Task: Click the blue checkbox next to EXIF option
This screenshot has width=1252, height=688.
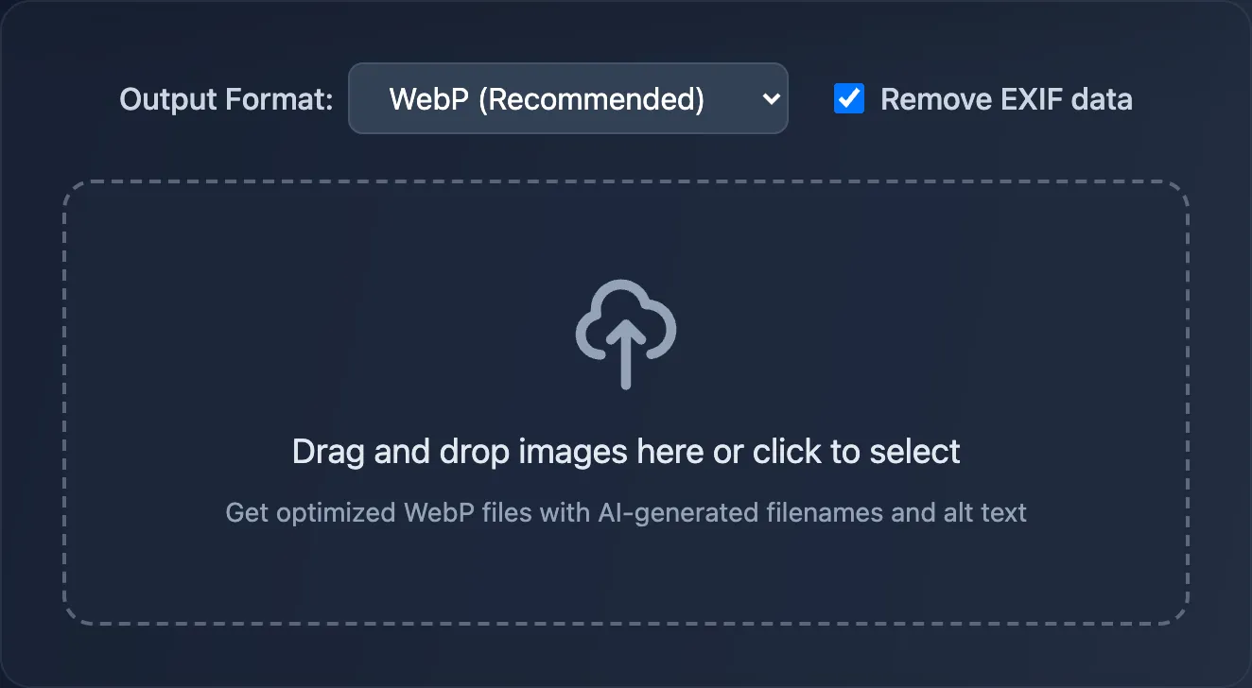Action: click(x=848, y=98)
